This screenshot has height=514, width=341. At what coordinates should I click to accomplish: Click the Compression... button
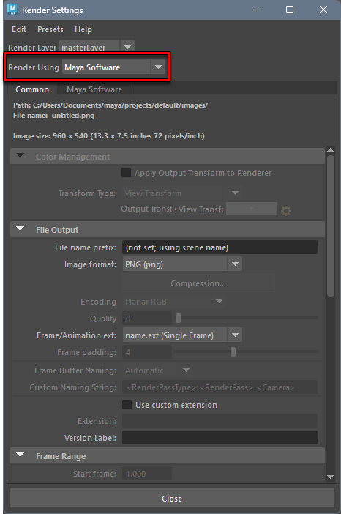pos(198,283)
